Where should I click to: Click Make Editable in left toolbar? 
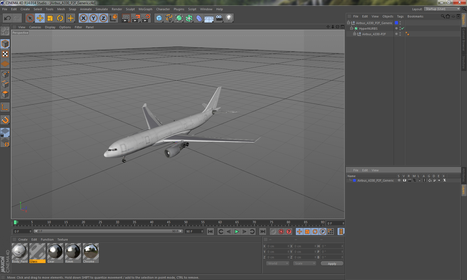click(x=5, y=31)
